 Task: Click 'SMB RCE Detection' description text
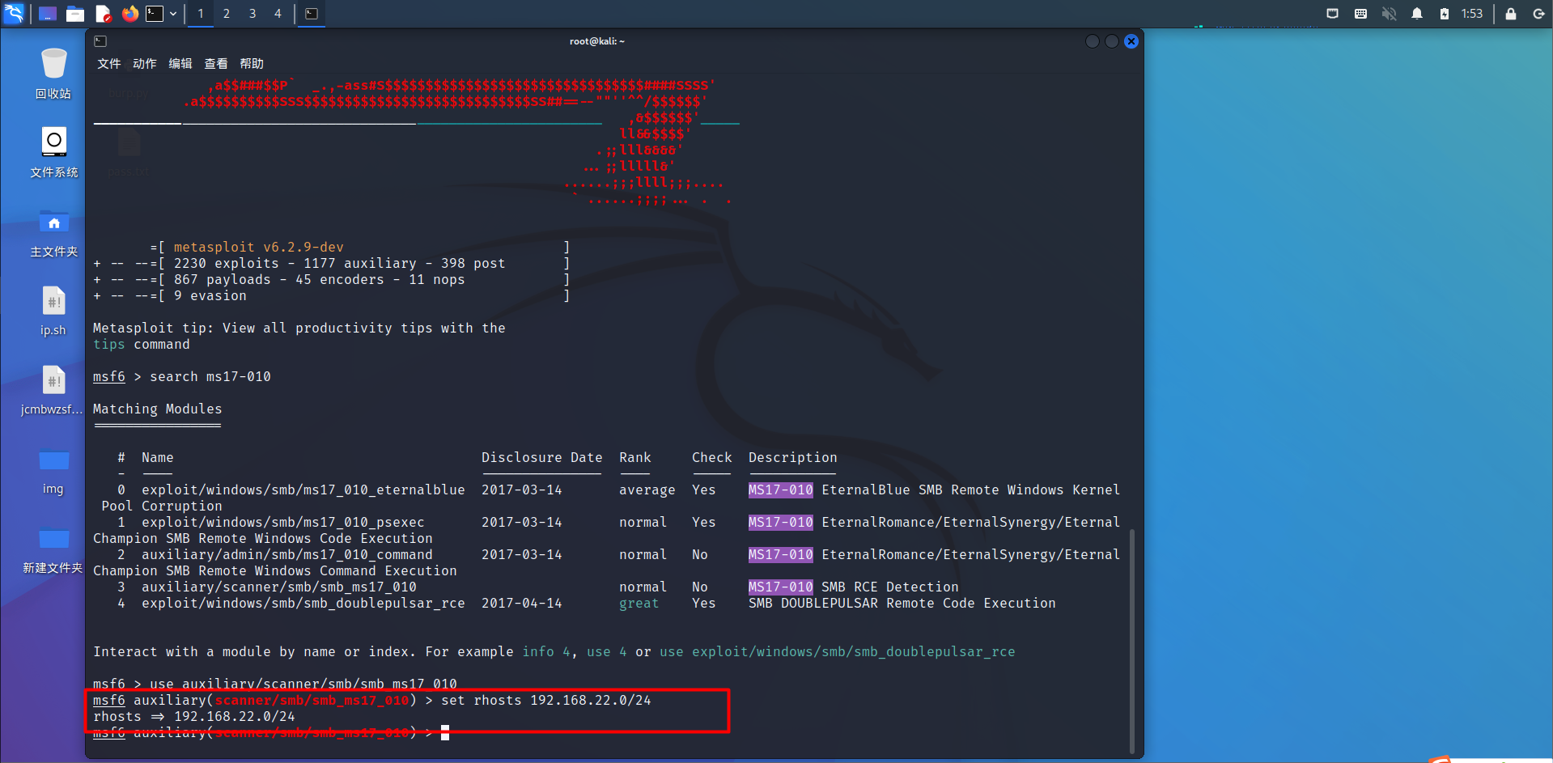click(890, 587)
